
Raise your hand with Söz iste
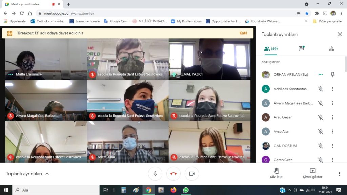click(276, 173)
